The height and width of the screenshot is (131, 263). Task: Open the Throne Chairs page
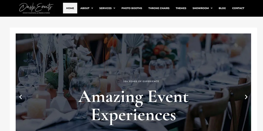(159, 8)
